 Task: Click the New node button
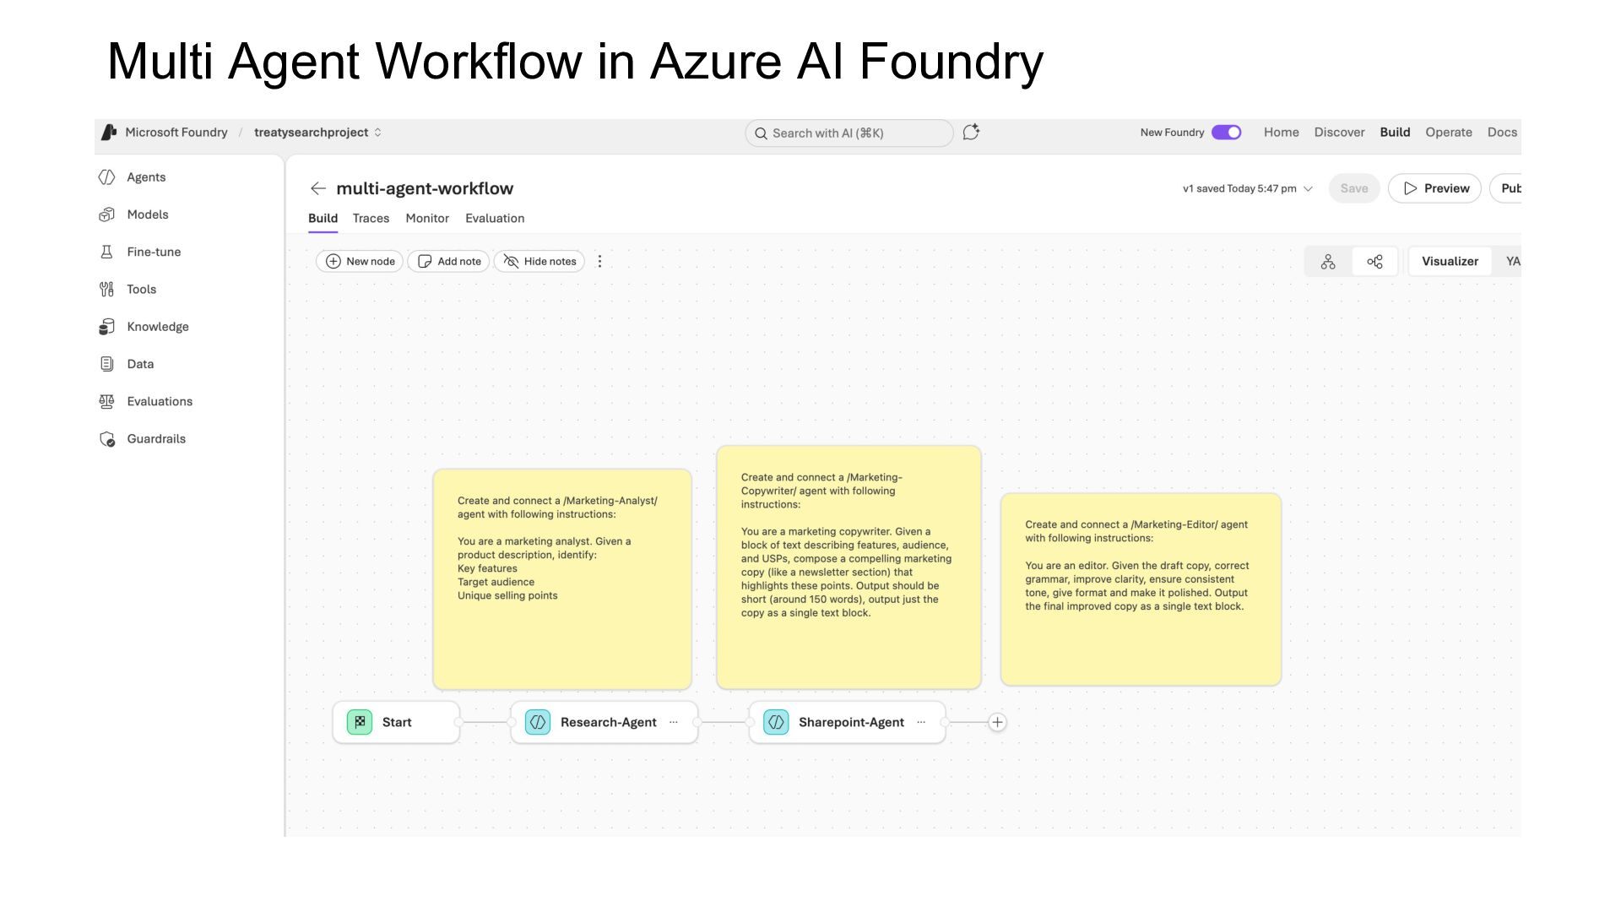361,262
